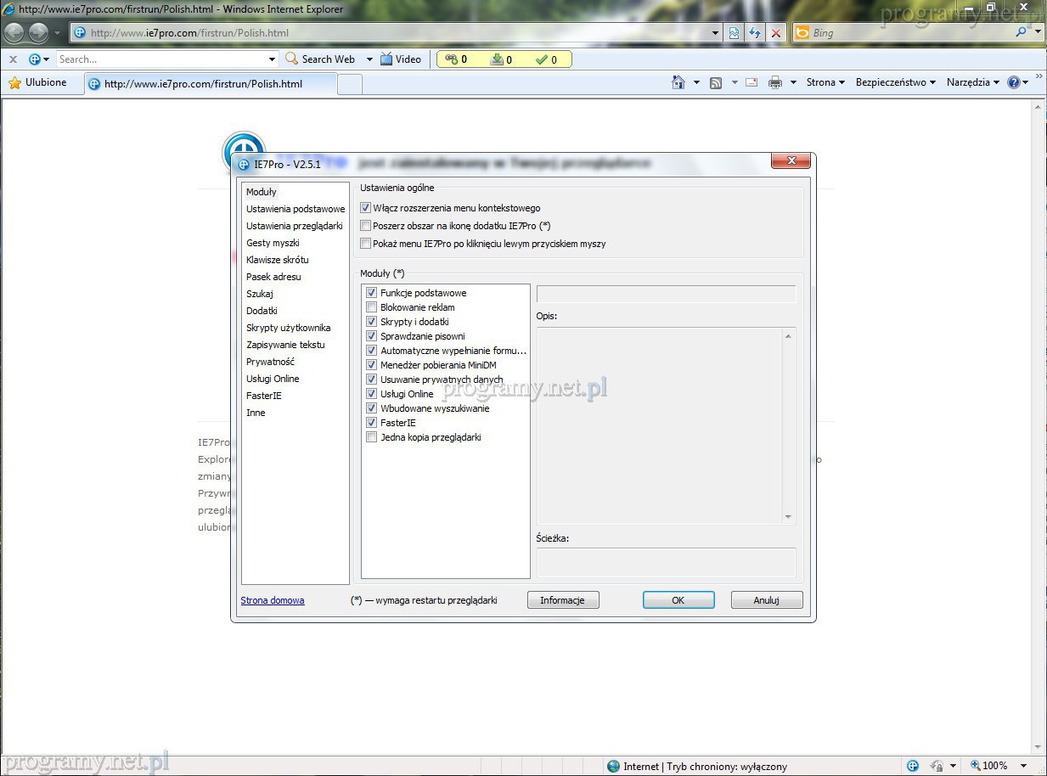Viewport: 1047px width, 776px height.
Task: Click the RSS feeds icon
Action: 716,82
